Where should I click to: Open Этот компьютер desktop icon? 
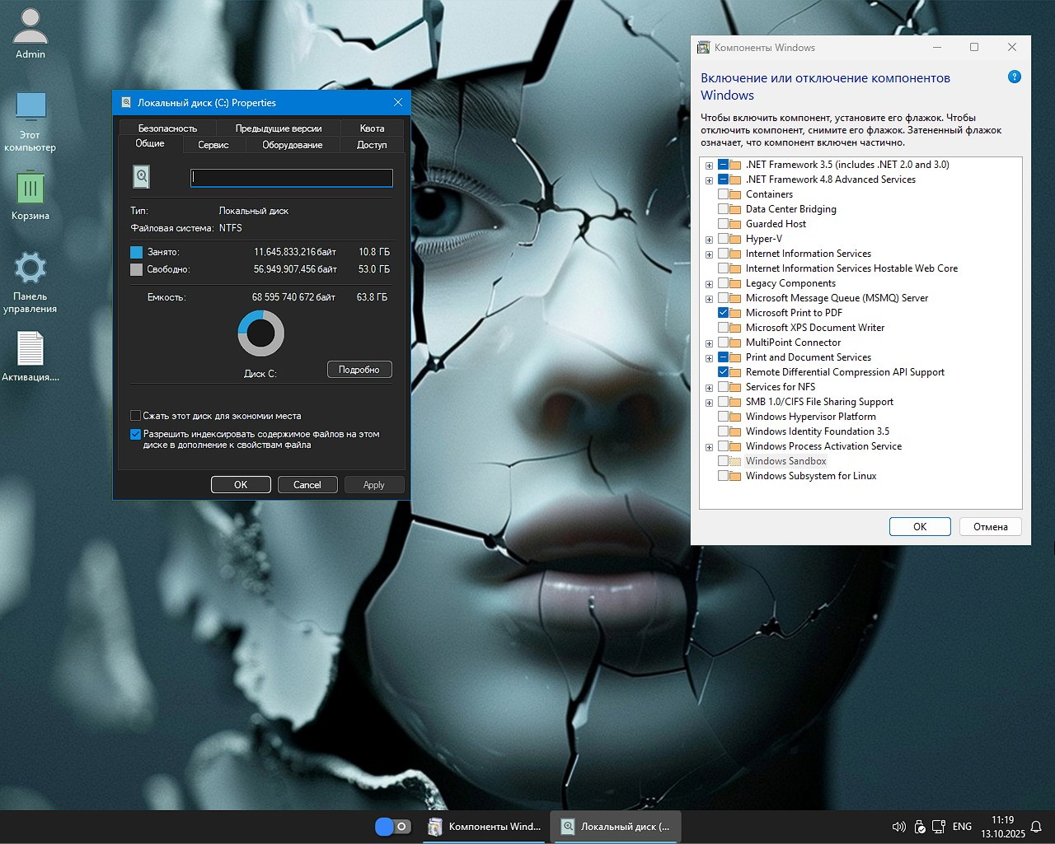pyautogui.click(x=30, y=108)
